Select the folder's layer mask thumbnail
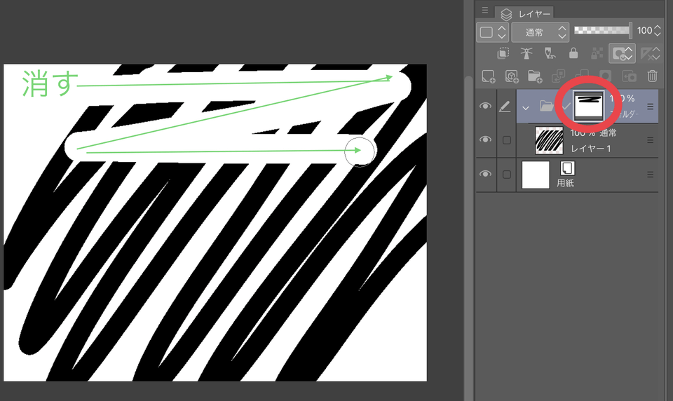The height and width of the screenshot is (401, 673). [x=588, y=106]
